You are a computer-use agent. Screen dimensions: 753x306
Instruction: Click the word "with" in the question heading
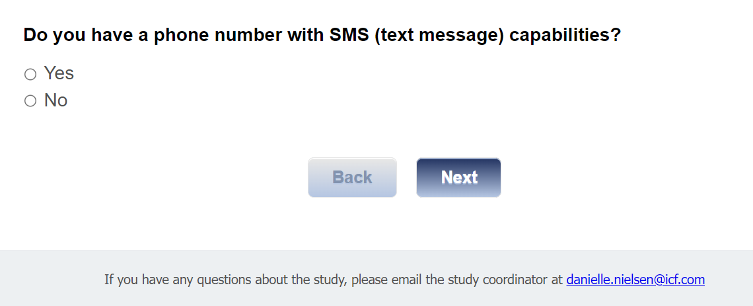click(305, 35)
